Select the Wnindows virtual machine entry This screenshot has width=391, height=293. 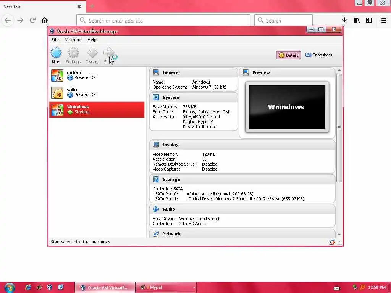click(x=97, y=110)
